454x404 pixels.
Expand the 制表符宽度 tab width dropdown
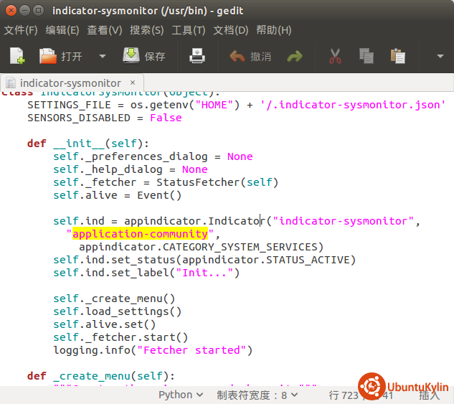pyautogui.click(x=257, y=395)
